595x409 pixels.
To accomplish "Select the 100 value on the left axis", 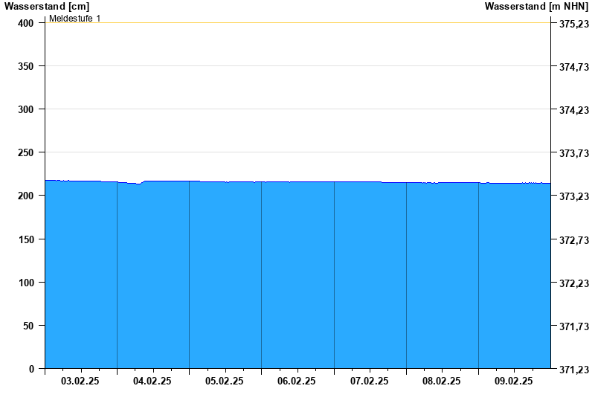I will (26, 283).
